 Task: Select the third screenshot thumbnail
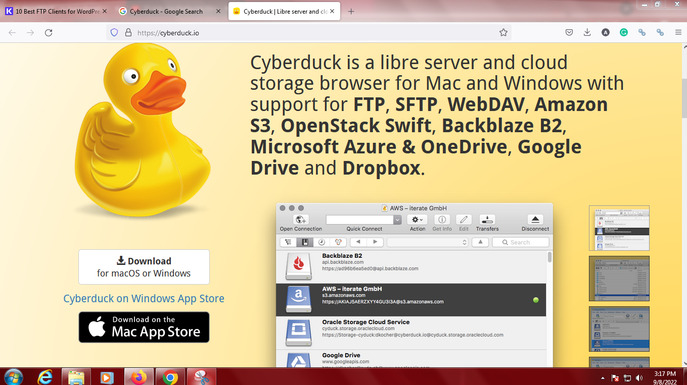tap(619, 329)
